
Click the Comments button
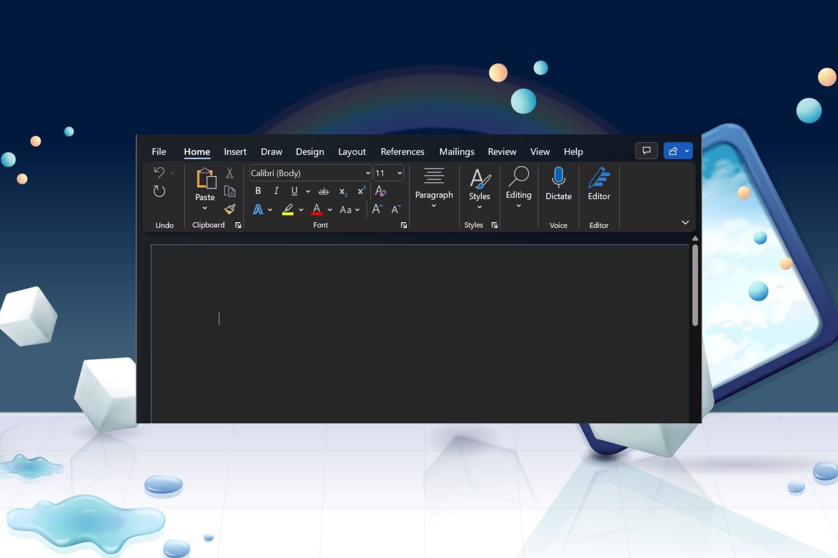[646, 151]
